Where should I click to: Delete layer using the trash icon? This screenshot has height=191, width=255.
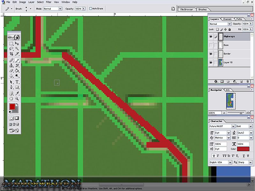point(247,81)
